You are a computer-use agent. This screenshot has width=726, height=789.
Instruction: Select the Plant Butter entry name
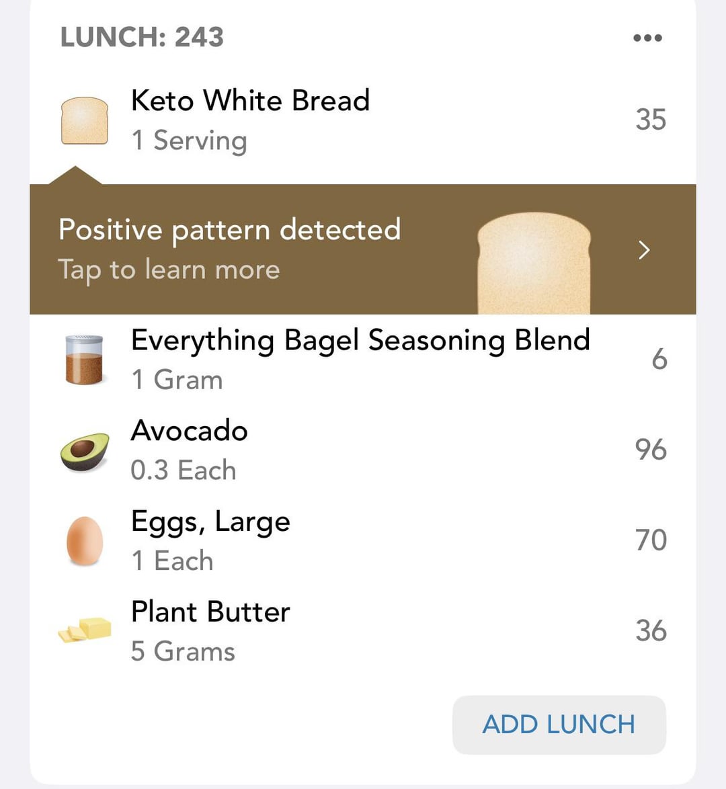pyautogui.click(x=210, y=612)
